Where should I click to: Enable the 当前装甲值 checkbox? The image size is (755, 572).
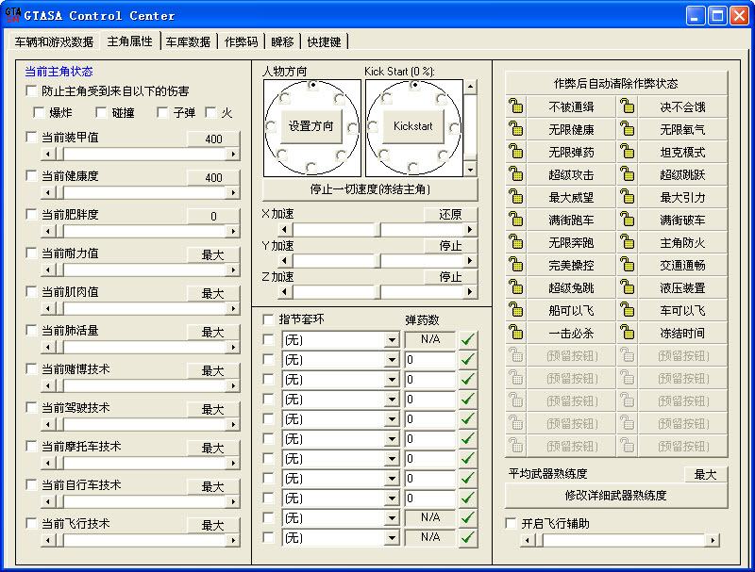[33, 138]
